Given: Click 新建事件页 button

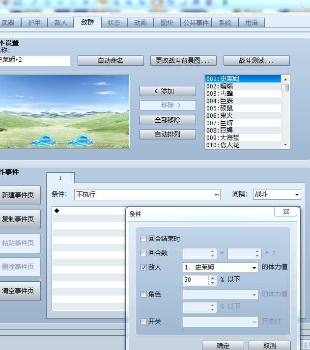Looking at the screenshot, I should pyautogui.click(x=19, y=195).
